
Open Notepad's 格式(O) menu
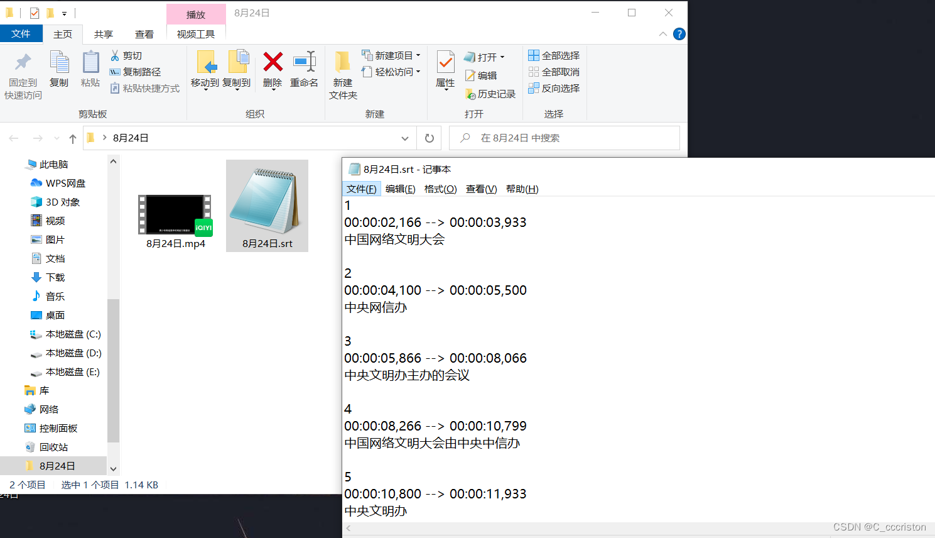441,189
